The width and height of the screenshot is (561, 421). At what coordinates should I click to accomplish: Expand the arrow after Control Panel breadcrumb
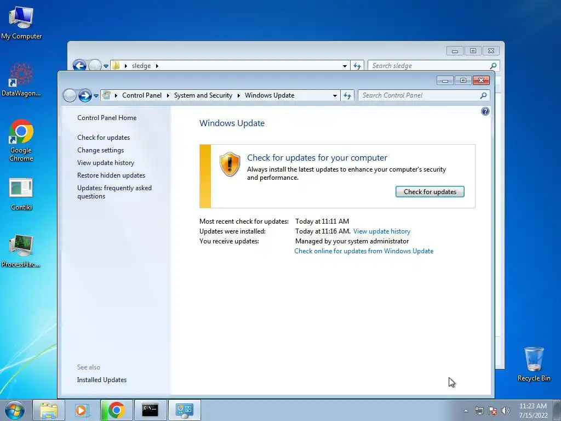point(168,95)
